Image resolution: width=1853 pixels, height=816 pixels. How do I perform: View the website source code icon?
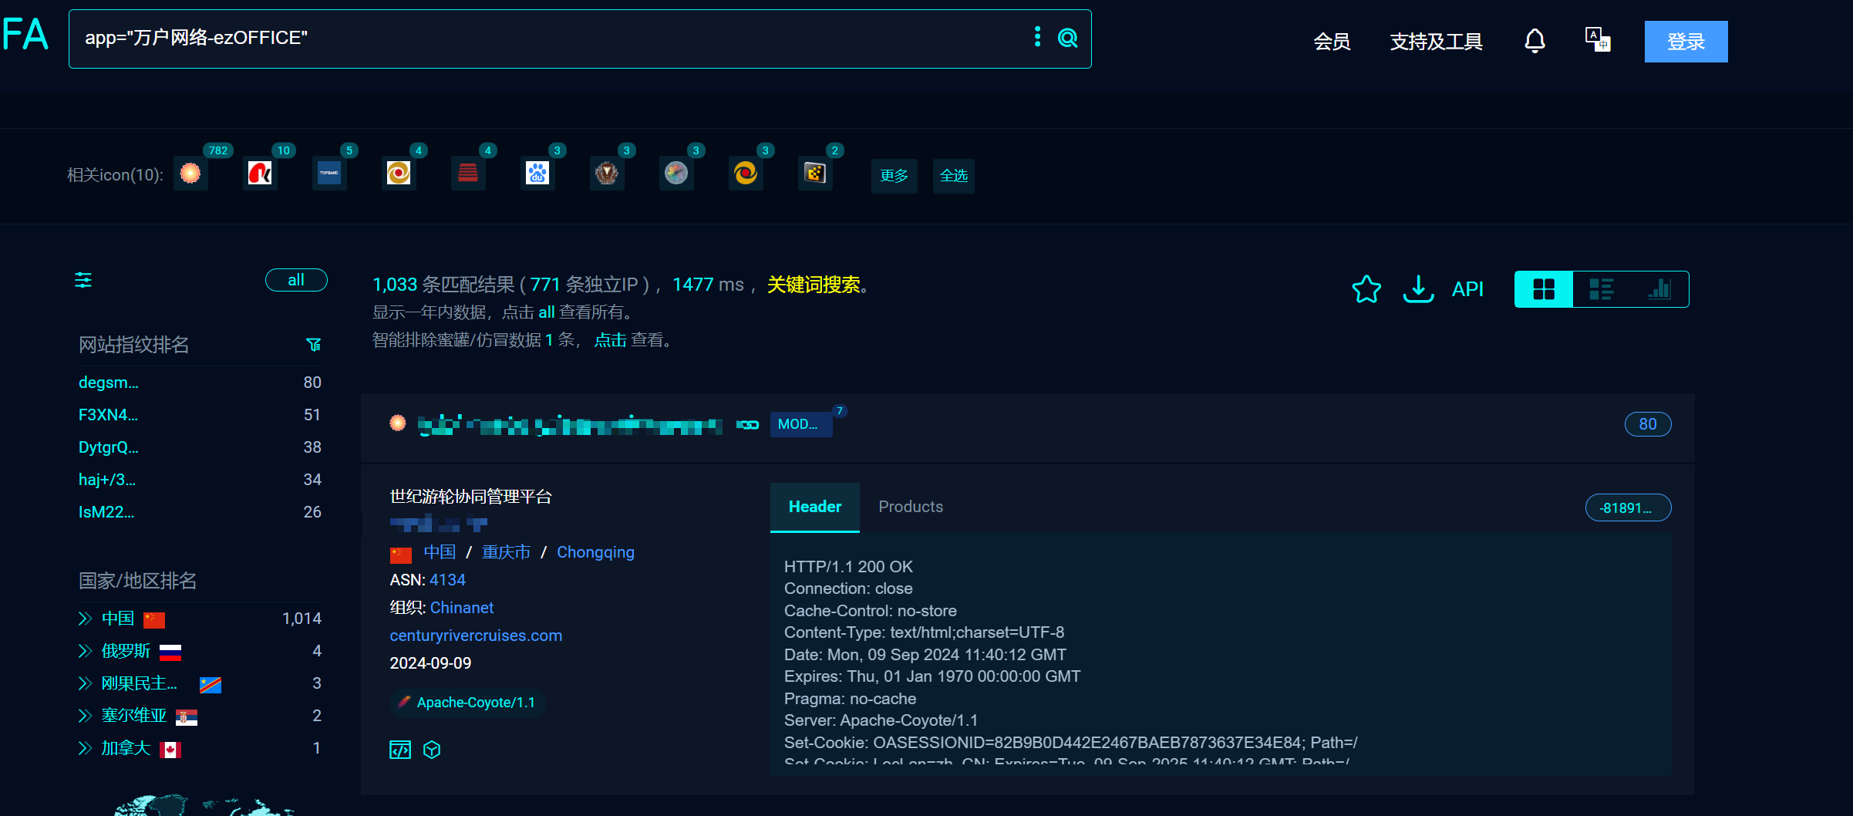pos(400,750)
